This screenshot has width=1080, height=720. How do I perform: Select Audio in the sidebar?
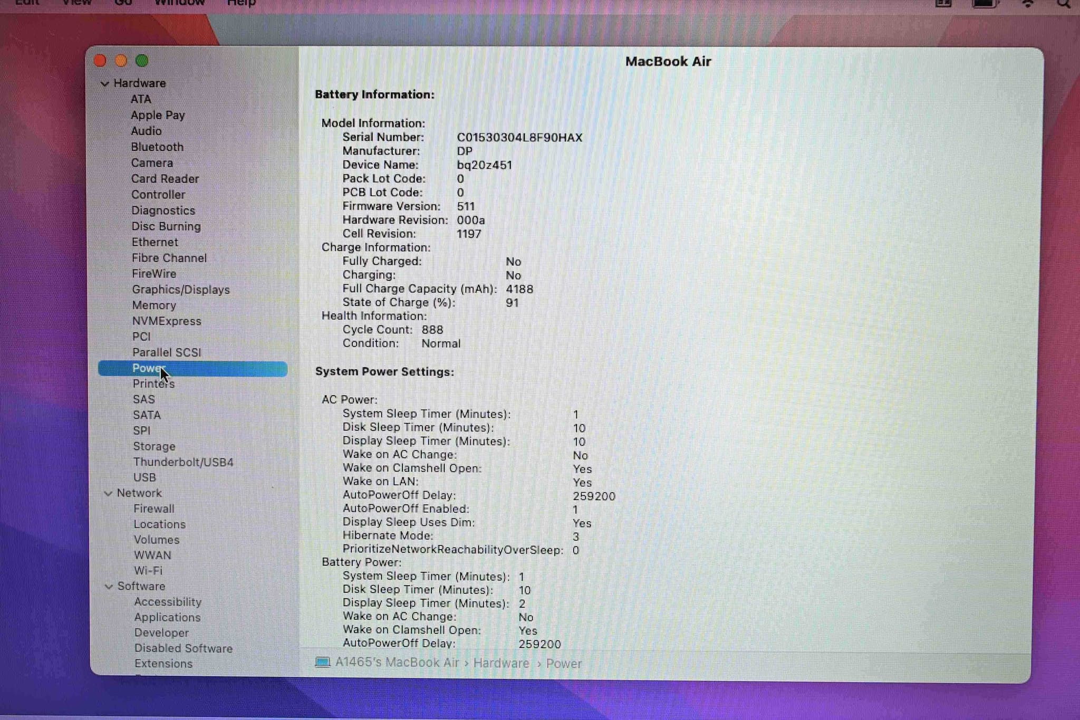tap(146, 131)
